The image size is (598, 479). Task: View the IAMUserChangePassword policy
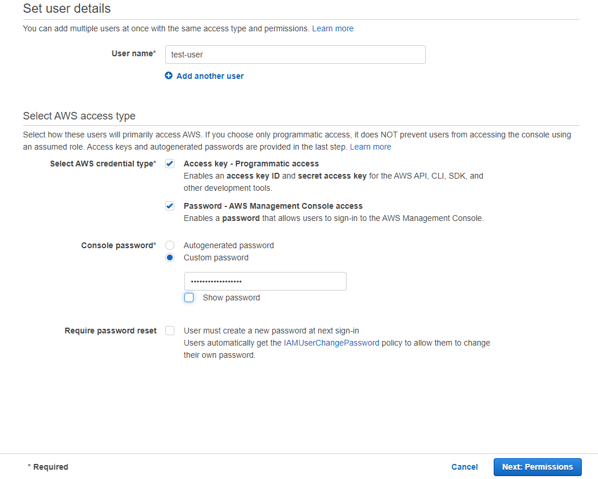click(x=331, y=342)
